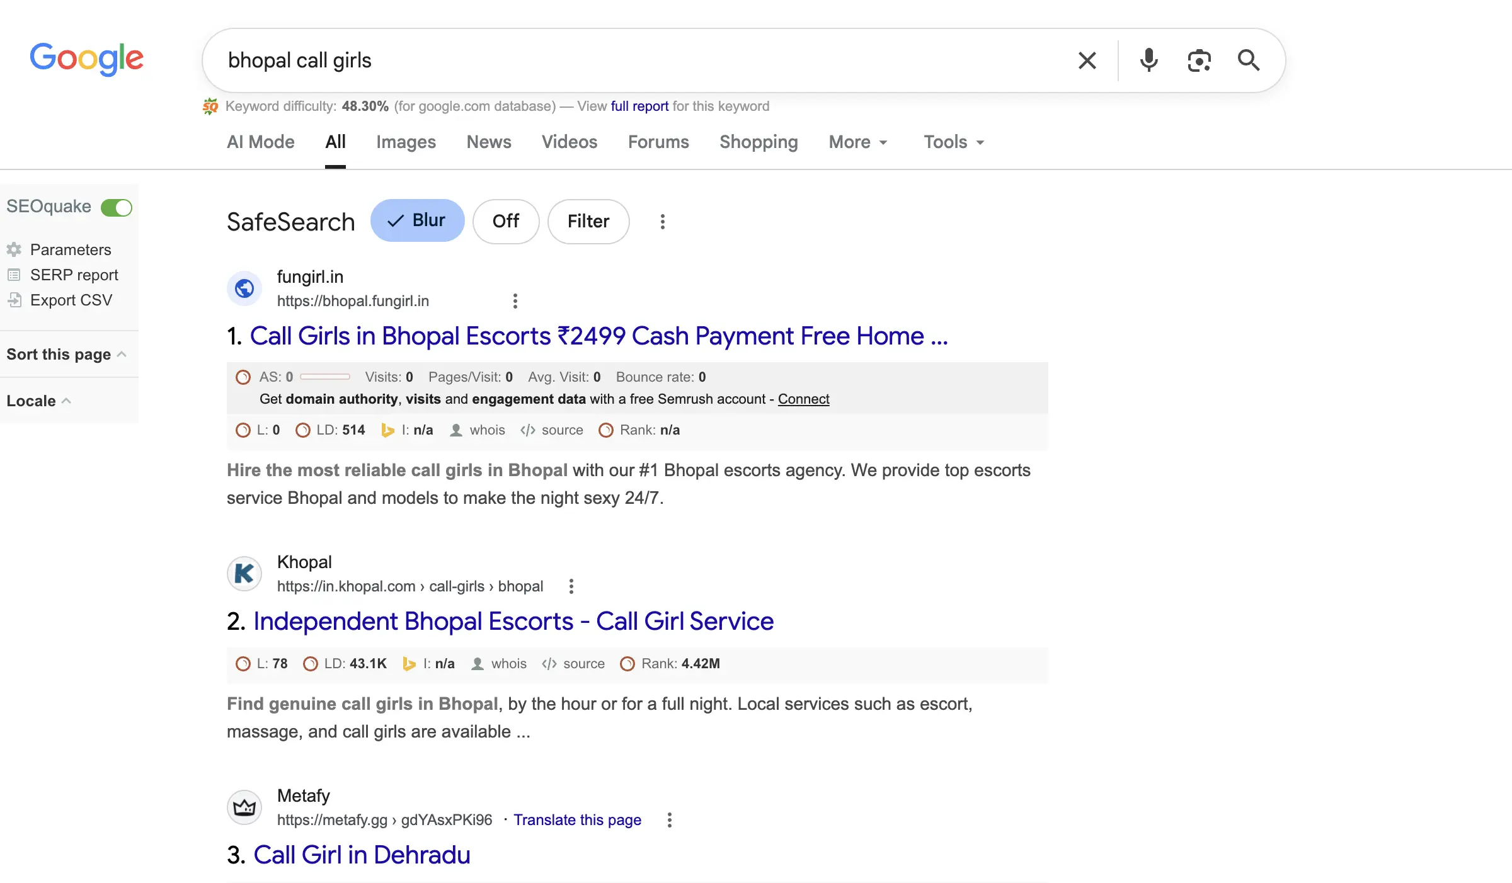The width and height of the screenshot is (1512, 883).
Task: Open the Call Girl in Dehradu result
Action: pos(362,855)
